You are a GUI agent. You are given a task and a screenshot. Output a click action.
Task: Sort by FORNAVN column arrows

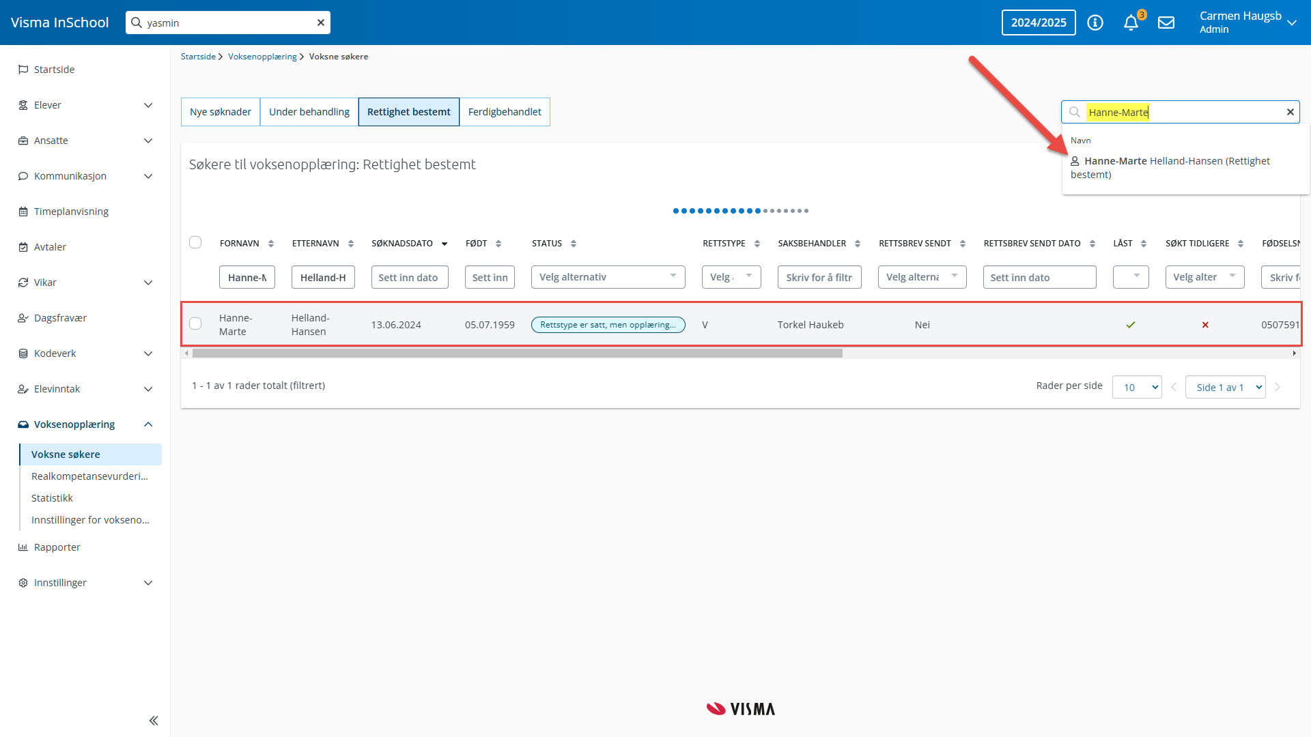[x=271, y=244]
